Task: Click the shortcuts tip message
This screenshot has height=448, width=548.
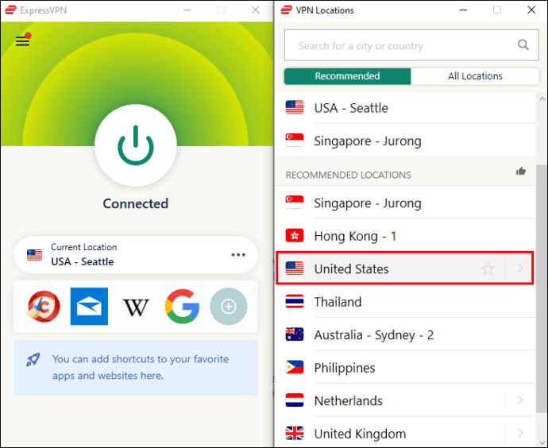Action: pyautogui.click(x=140, y=367)
